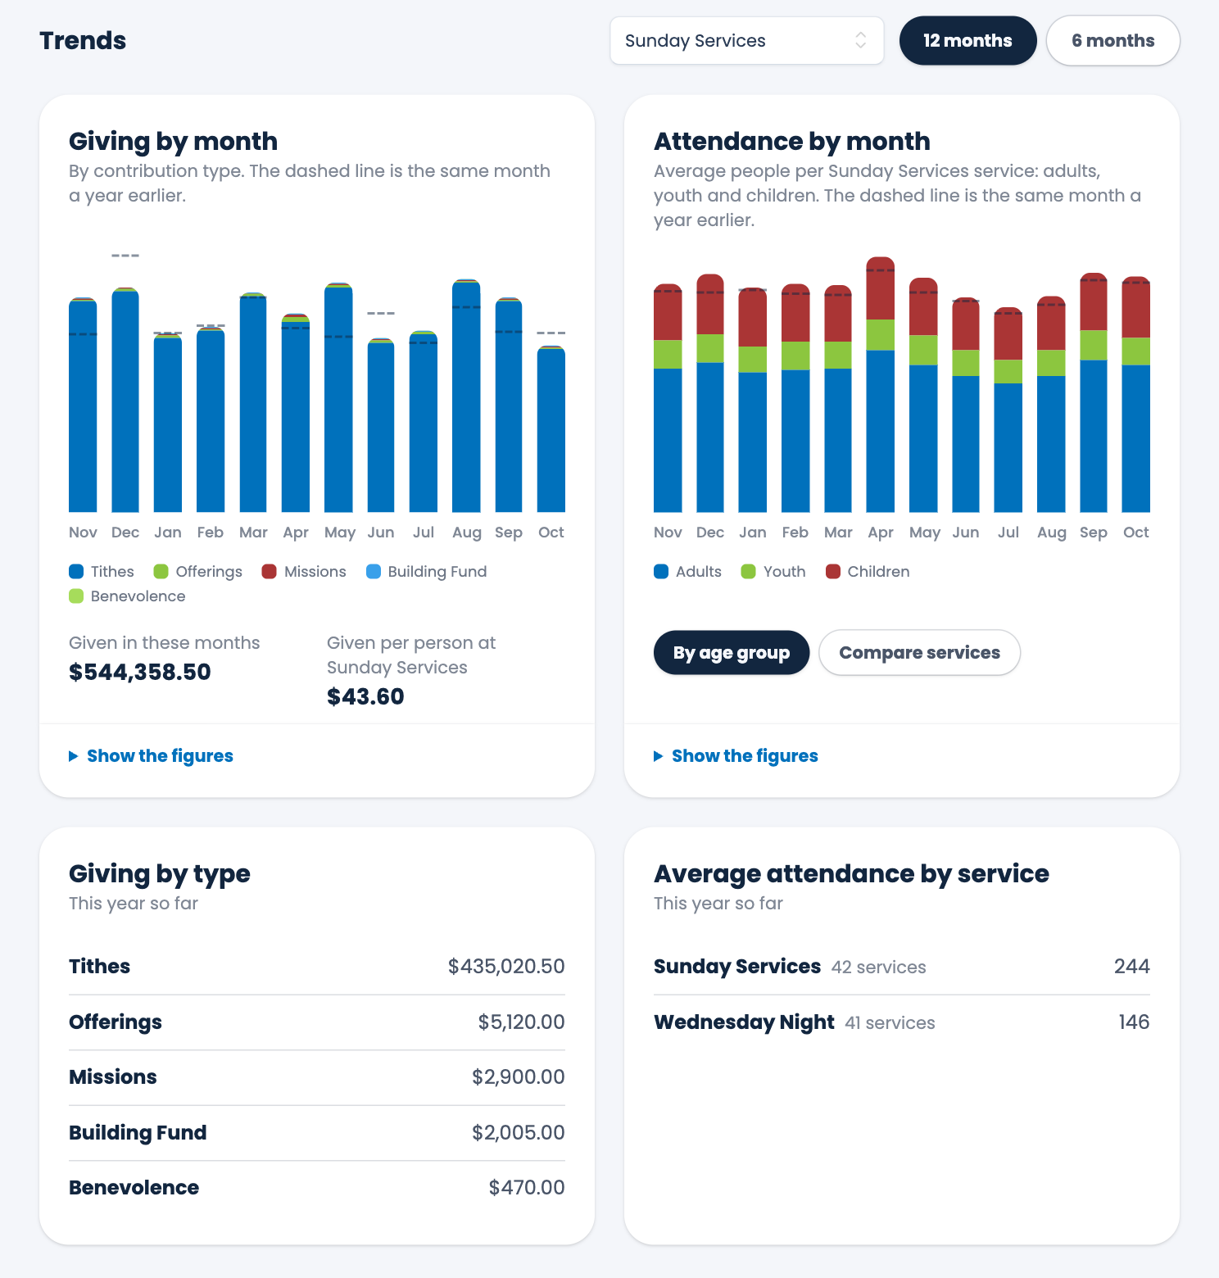The height and width of the screenshot is (1278, 1219).
Task: Click the Tithes legend swatch
Action: tap(76, 572)
